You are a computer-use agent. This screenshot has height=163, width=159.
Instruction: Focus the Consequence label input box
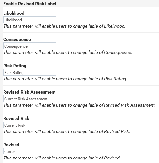(30, 46)
